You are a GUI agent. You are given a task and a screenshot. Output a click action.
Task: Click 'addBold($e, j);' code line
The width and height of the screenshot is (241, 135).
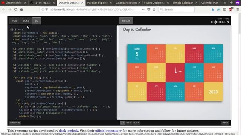(x=30, y=116)
